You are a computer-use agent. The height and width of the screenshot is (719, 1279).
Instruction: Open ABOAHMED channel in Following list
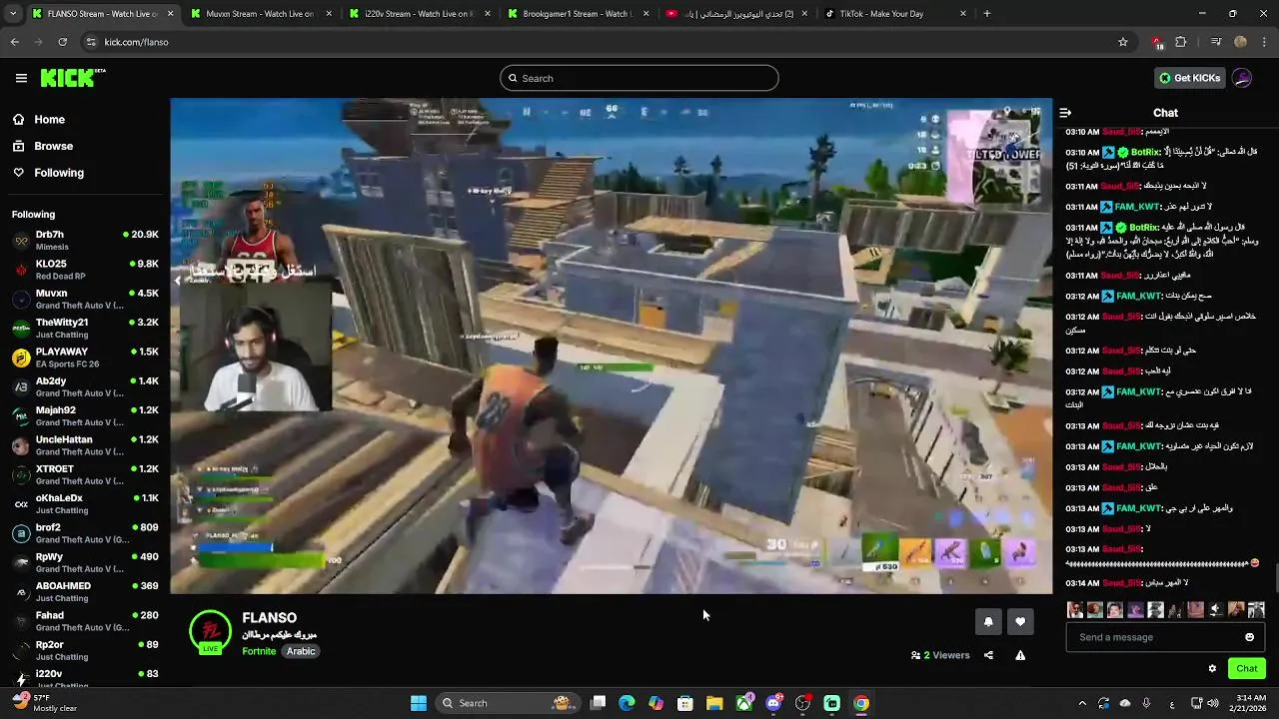pos(85,591)
